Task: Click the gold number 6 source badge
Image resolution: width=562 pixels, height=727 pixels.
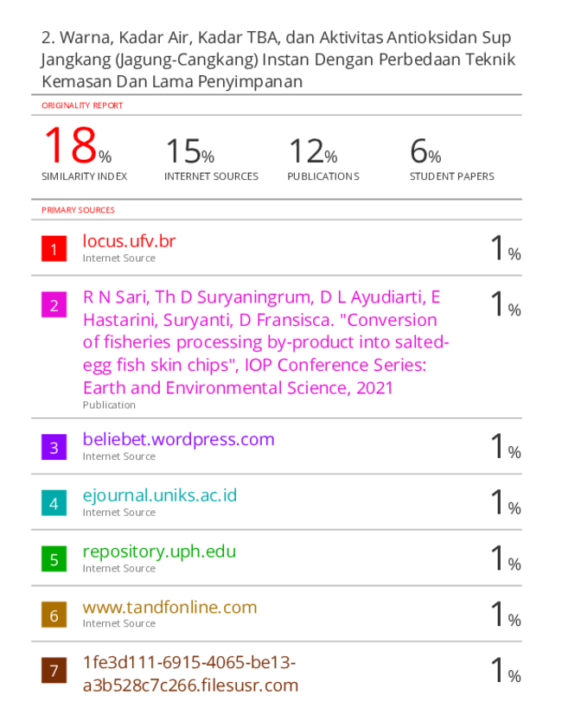Action: [54, 615]
